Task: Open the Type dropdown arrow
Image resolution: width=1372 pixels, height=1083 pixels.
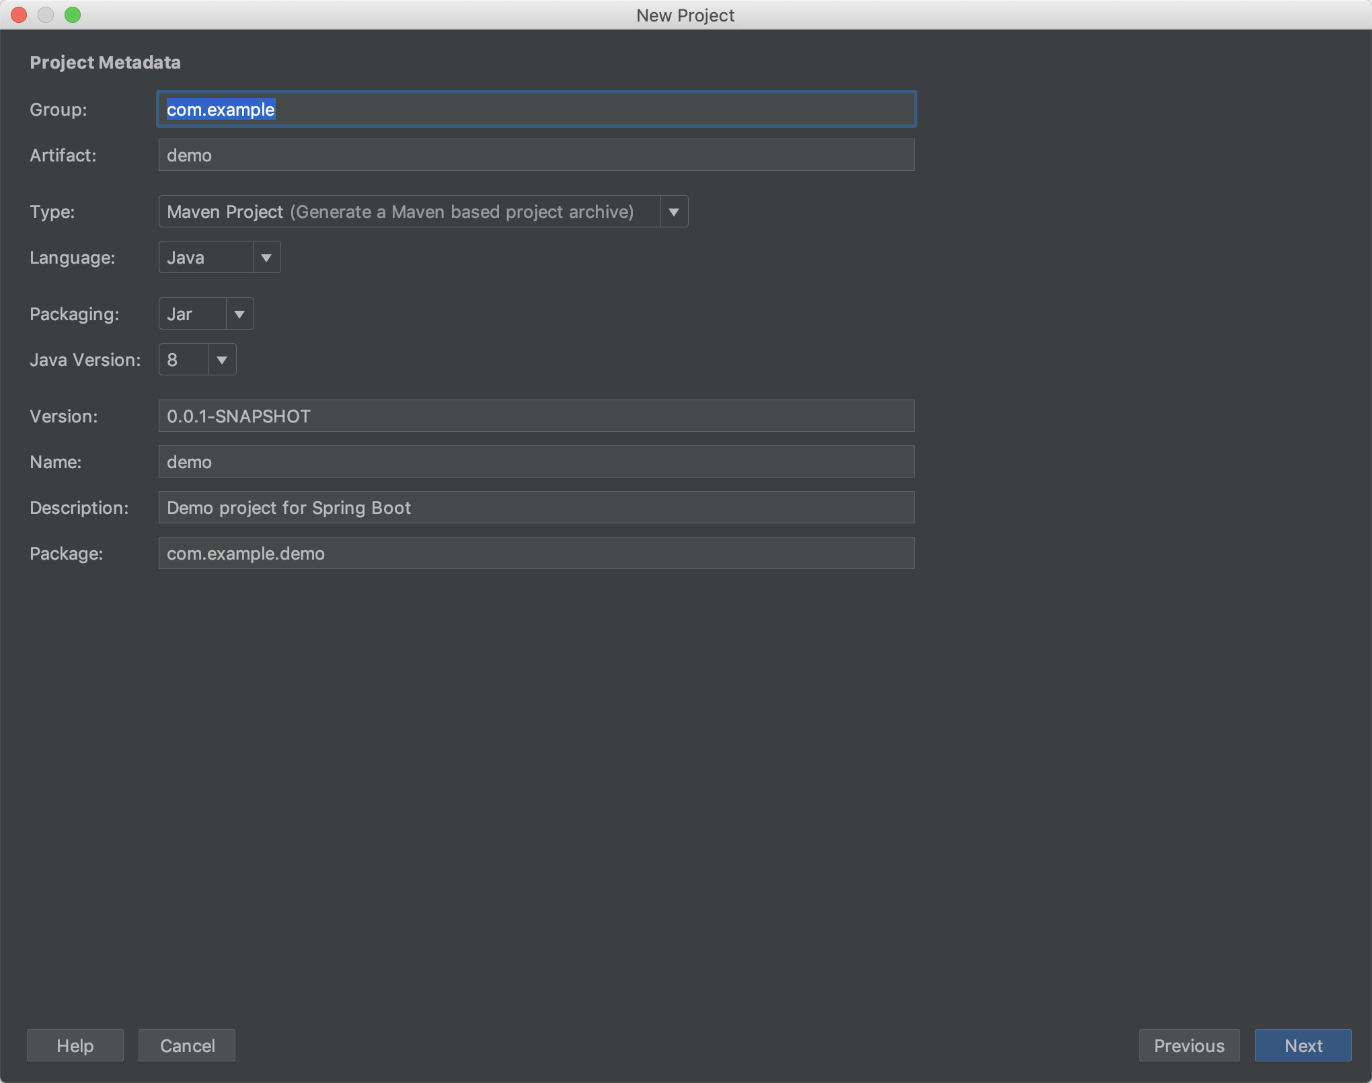Action: pyautogui.click(x=673, y=212)
